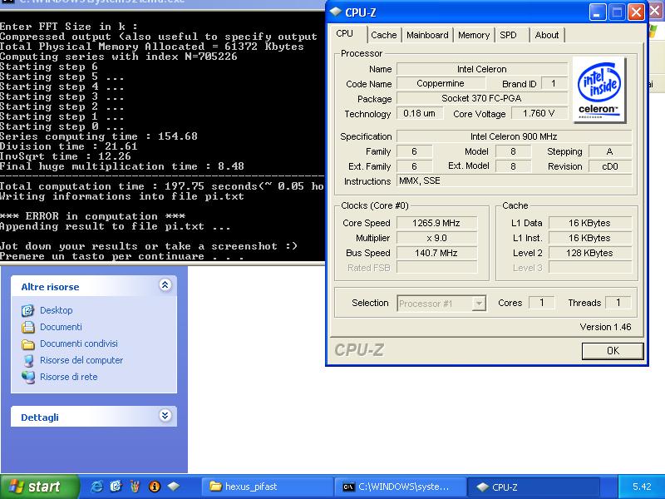Viewport: 665px width, 499px height.
Task: Select the CPU tab in CPU-Z
Action: point(345,34)
